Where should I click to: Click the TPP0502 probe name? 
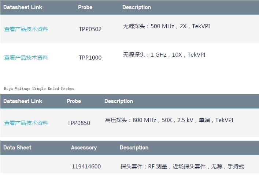(90, 29)
